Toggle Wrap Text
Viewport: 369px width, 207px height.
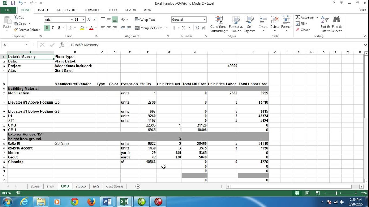(145, 20)
